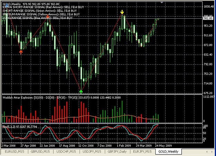Click the 2 Mar 2008 date label
Screen dimensions: 216x156
point(8,146)
